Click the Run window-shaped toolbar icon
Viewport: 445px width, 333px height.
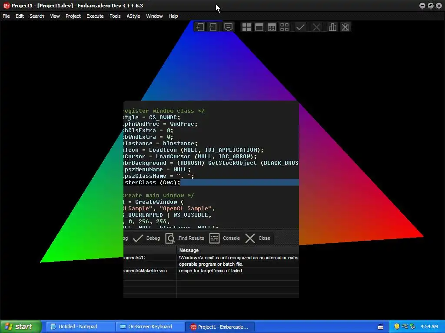(x=259, y=27)
